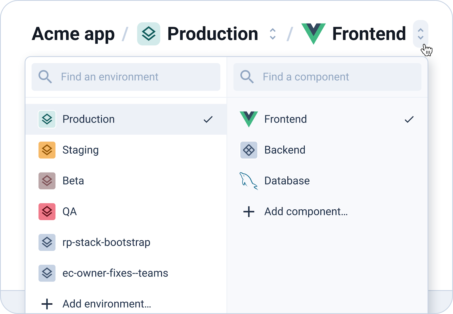Select the ec-owner-fixes--teams environment
The image size is (453, 314).
pyautogui.click(x=115, y=273)
